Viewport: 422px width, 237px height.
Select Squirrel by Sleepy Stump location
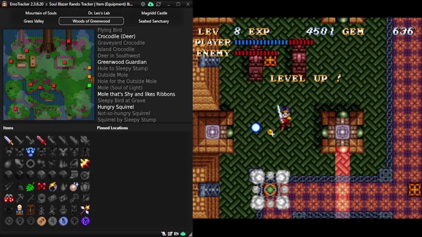point(127,120)
